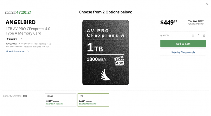Click the ANGELBIRD brand name
Viewport: 211px width, 116px height.
tap(21, 22)
